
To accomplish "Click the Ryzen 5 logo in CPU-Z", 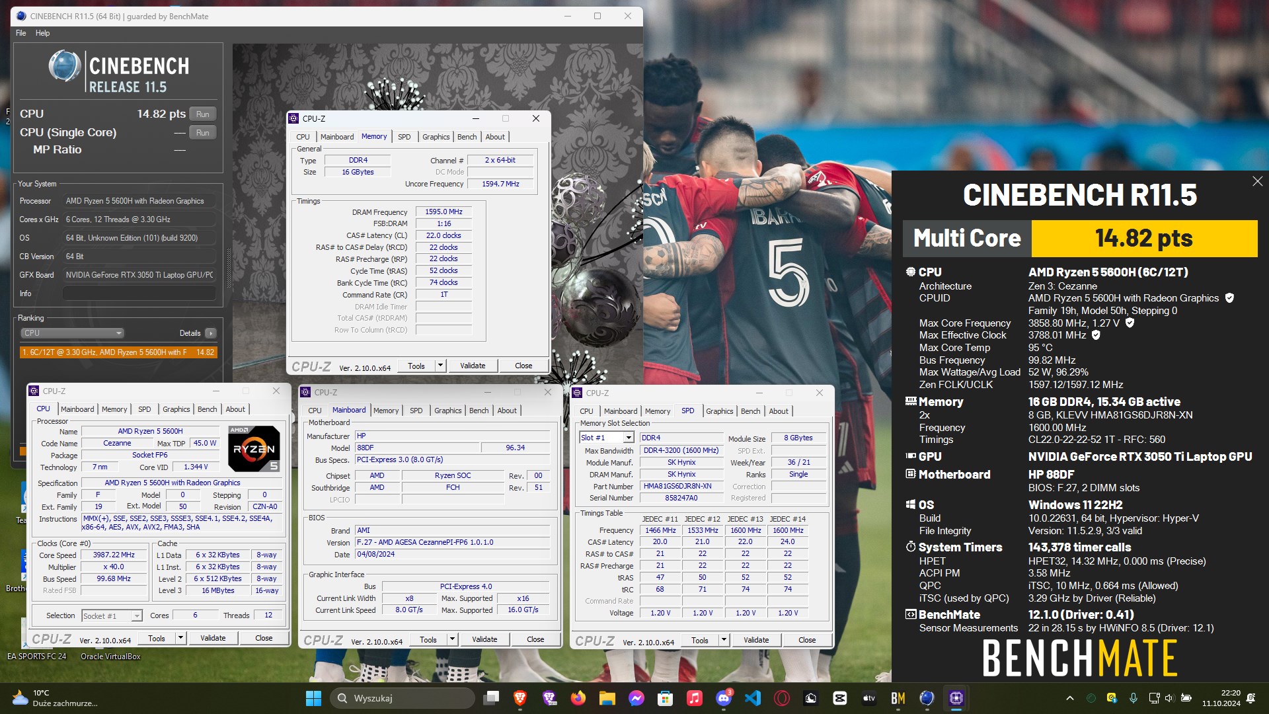I will pos(254,449).
